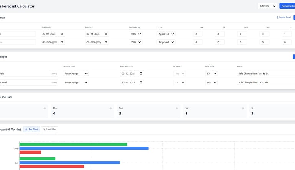This screenshot has width=295, height=170.
Task: Click the Bar Chart icon tab
Action: click(27, 129)
